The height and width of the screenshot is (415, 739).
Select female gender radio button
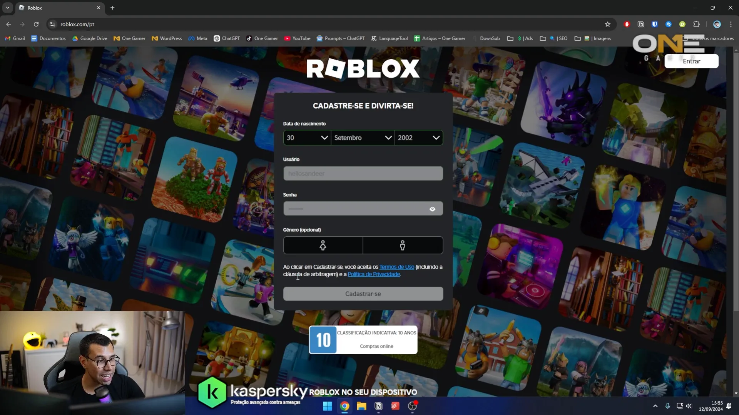click(x=323, y=245)
